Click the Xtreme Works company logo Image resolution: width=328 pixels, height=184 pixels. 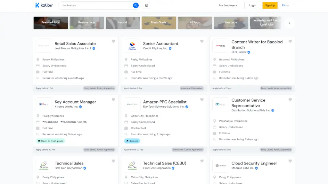[44, 104]
